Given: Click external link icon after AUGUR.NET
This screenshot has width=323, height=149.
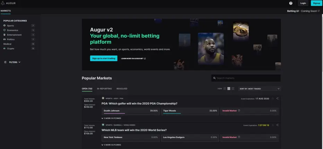Looking at the screenshot, I should (145, 59).
